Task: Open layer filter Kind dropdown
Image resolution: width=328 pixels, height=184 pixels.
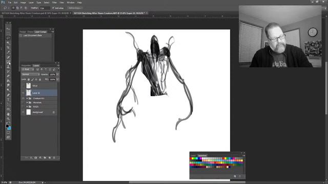Action: tap(28, 70)
